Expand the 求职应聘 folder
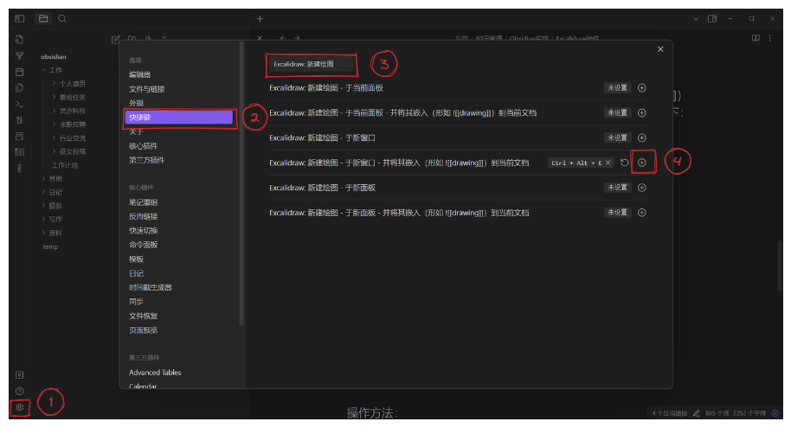 [x=54, y=124]
